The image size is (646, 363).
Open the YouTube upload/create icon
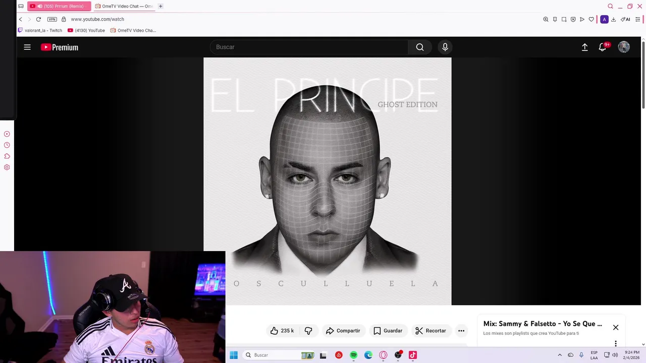click(584, 47)
